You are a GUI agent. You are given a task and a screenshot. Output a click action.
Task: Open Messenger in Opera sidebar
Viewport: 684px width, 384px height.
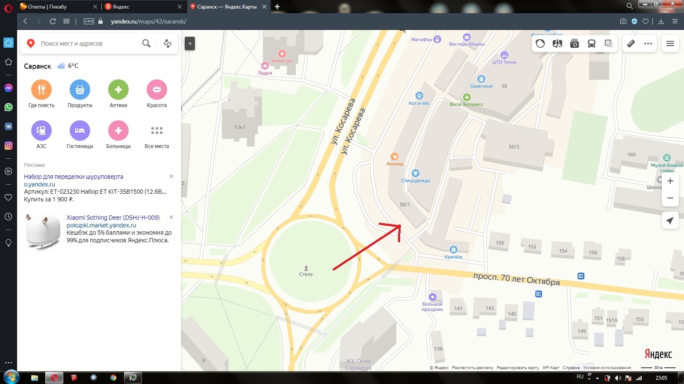(8, 88)
